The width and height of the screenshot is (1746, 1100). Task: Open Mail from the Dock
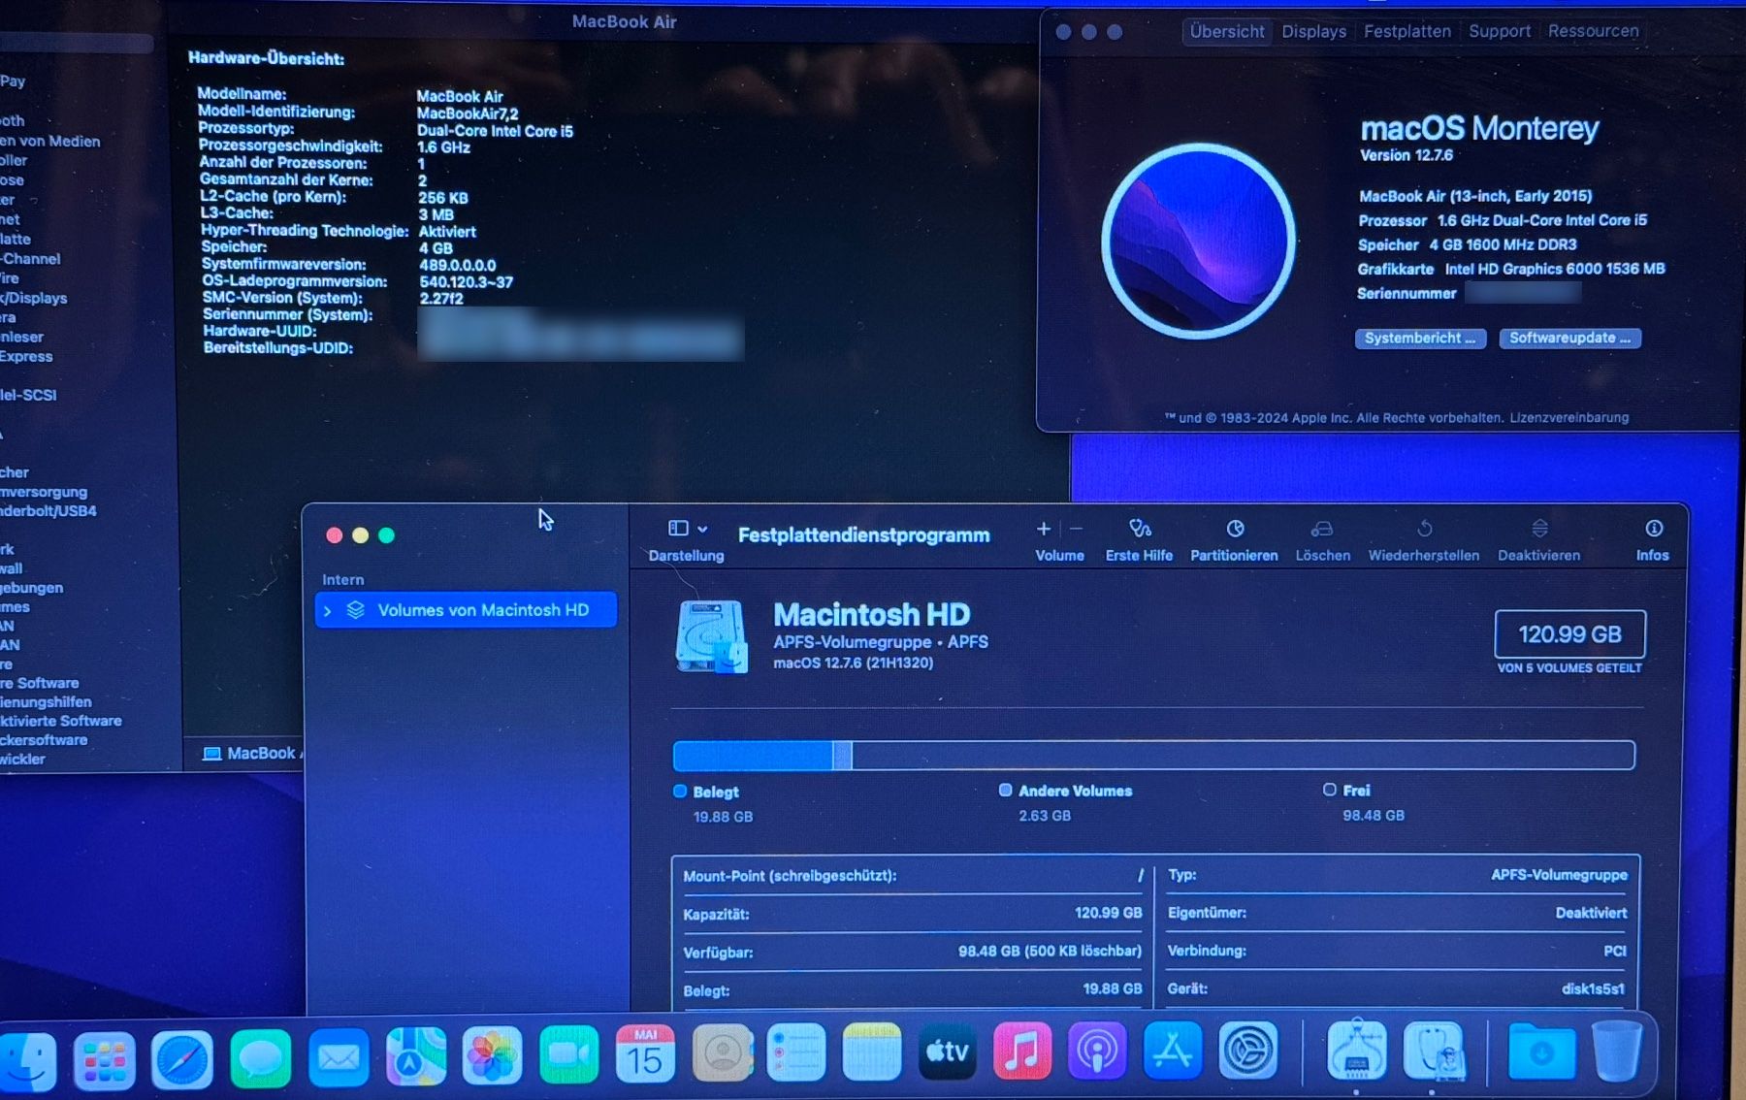pos(338,1057)
